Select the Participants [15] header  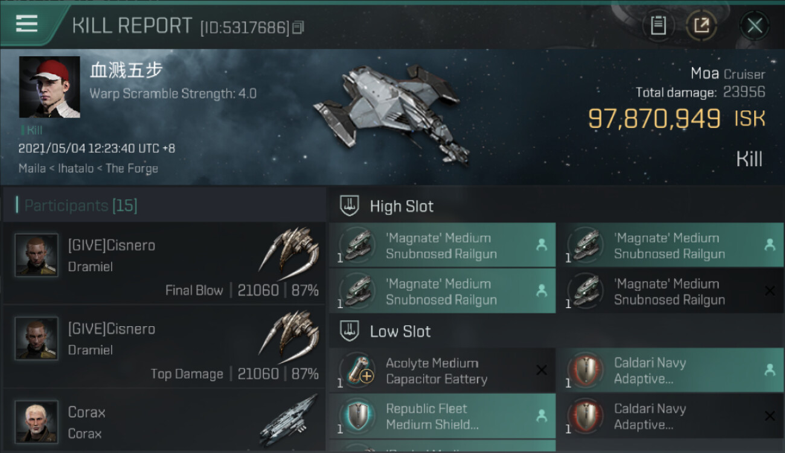[x=81, y=205]
